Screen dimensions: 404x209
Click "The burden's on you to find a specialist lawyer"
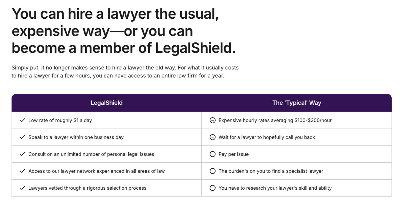271,171
